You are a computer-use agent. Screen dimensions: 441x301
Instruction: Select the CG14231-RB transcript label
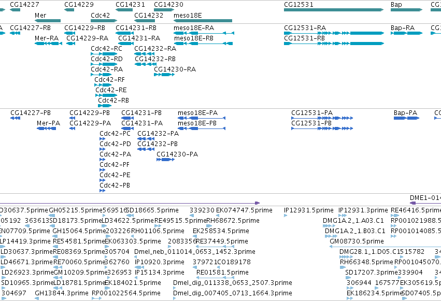pyautogui.click(x=136, y=28)
